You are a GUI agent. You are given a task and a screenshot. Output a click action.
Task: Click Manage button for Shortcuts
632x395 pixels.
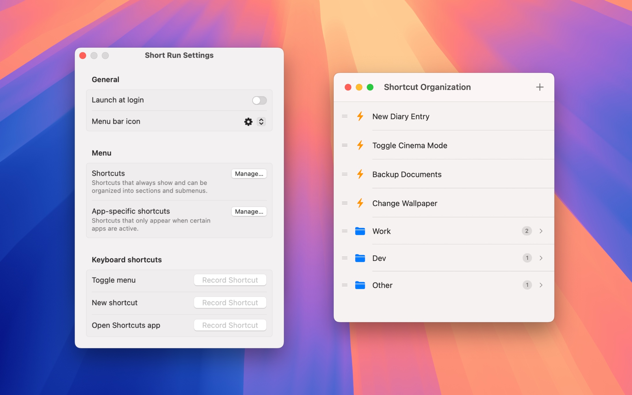coord(249,174)
